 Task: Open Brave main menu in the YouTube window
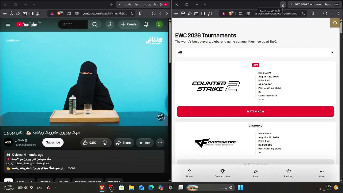[x=5, y=13]
